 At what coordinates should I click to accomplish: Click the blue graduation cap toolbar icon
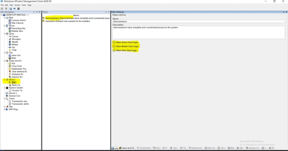[14, 9]
